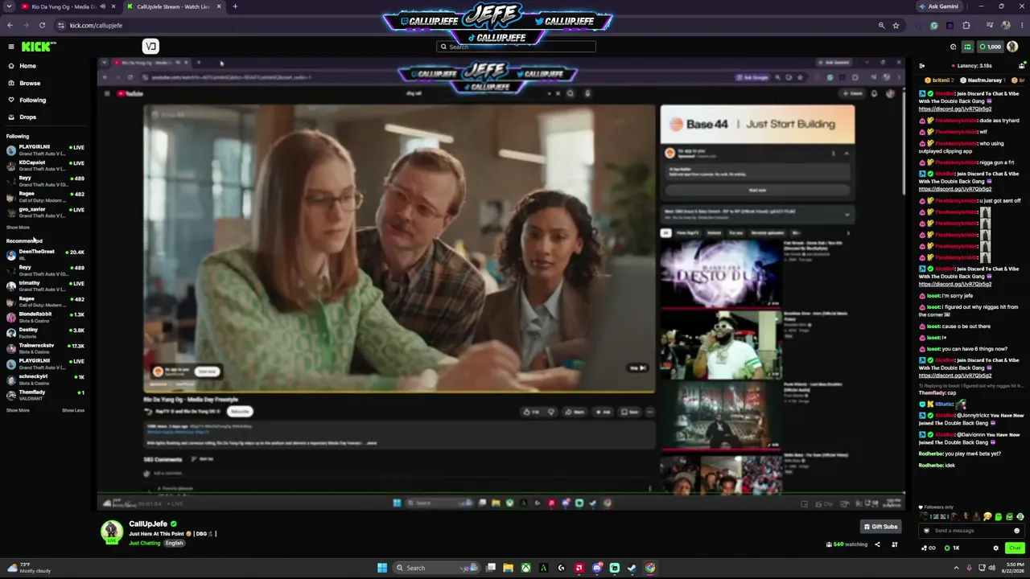The width and height of the screenshot is (1030, 579).
Task: Focus the Kick search field
Action: (x=517, y=47)
